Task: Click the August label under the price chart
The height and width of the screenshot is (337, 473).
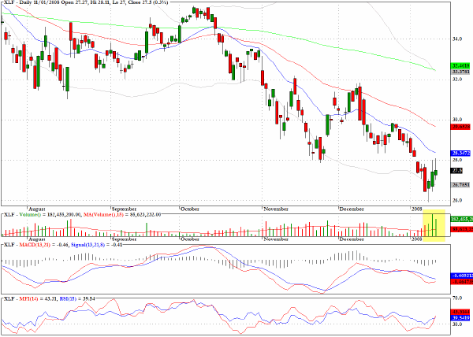Action: click(37, 209)
